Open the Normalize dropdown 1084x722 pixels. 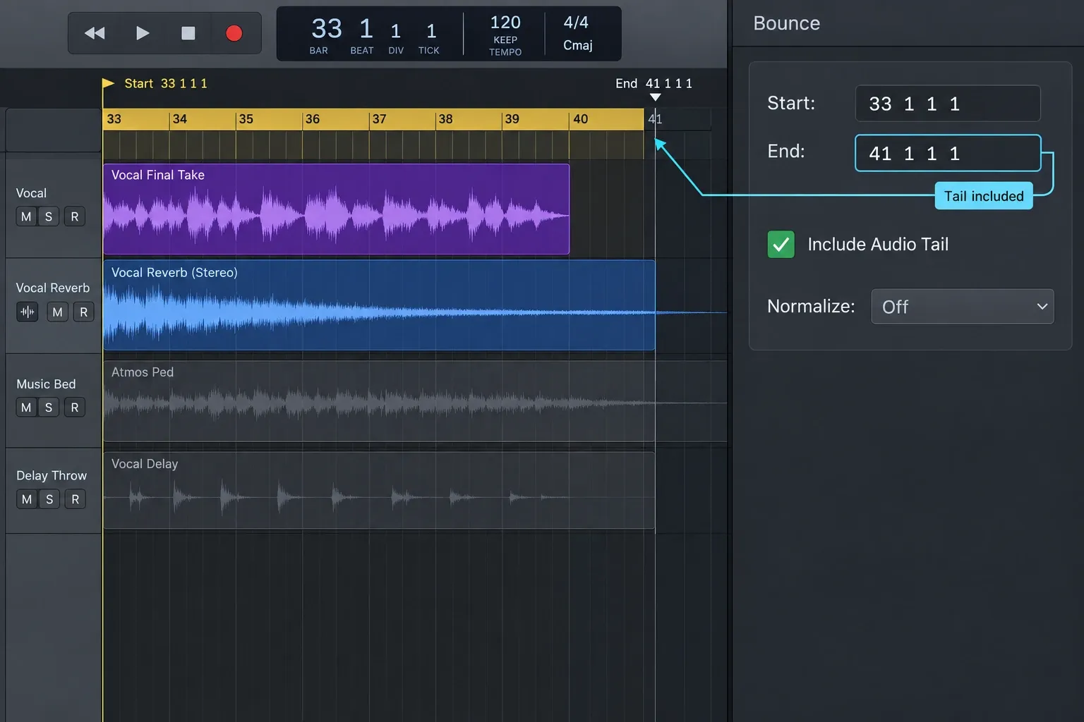(x=963, y=307)
